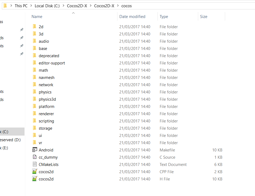Select the CMakeLists file name
Screen dimensions: 255x196
tap(48, 165)
